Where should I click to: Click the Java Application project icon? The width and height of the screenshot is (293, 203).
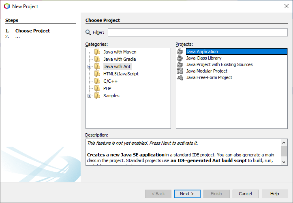pyautogui.click(x=180, y=51)
